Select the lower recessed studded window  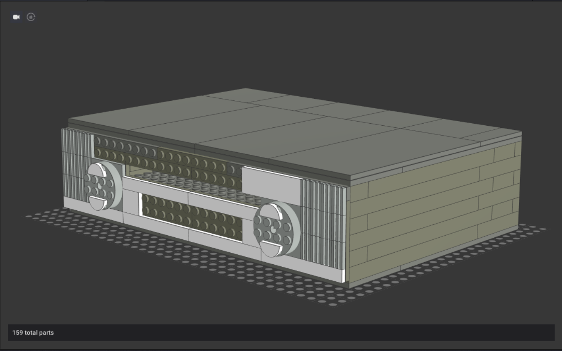click(191, 216)
